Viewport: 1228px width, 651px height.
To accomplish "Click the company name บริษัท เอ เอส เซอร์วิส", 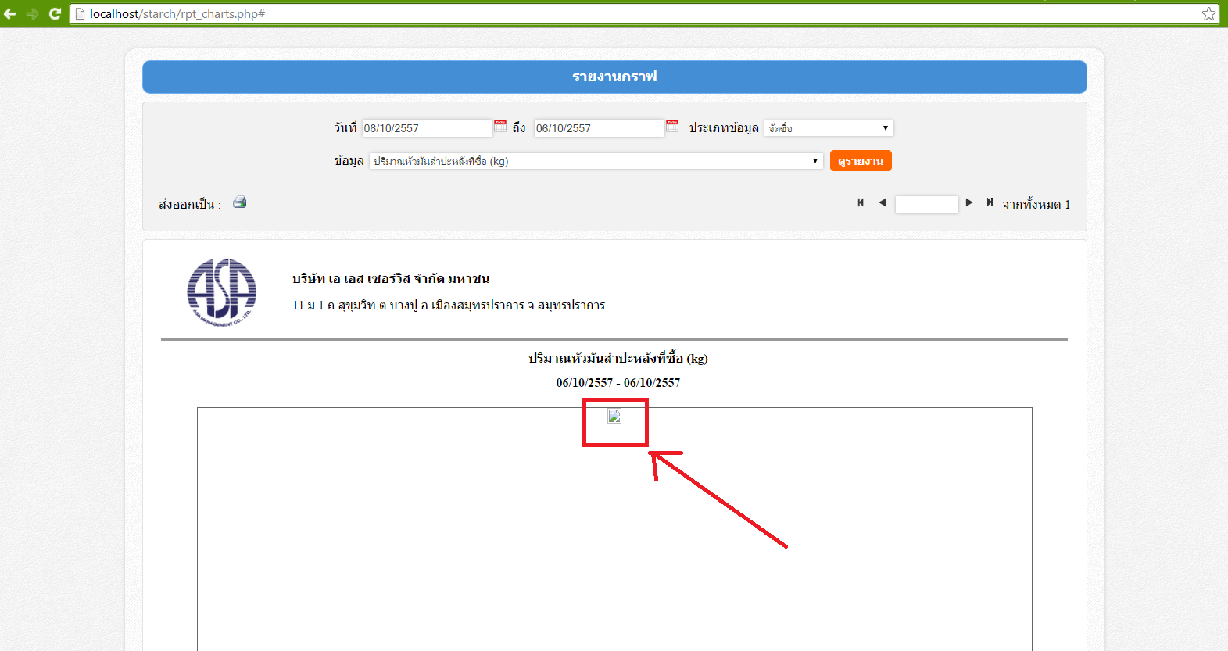I will [391, 279].
